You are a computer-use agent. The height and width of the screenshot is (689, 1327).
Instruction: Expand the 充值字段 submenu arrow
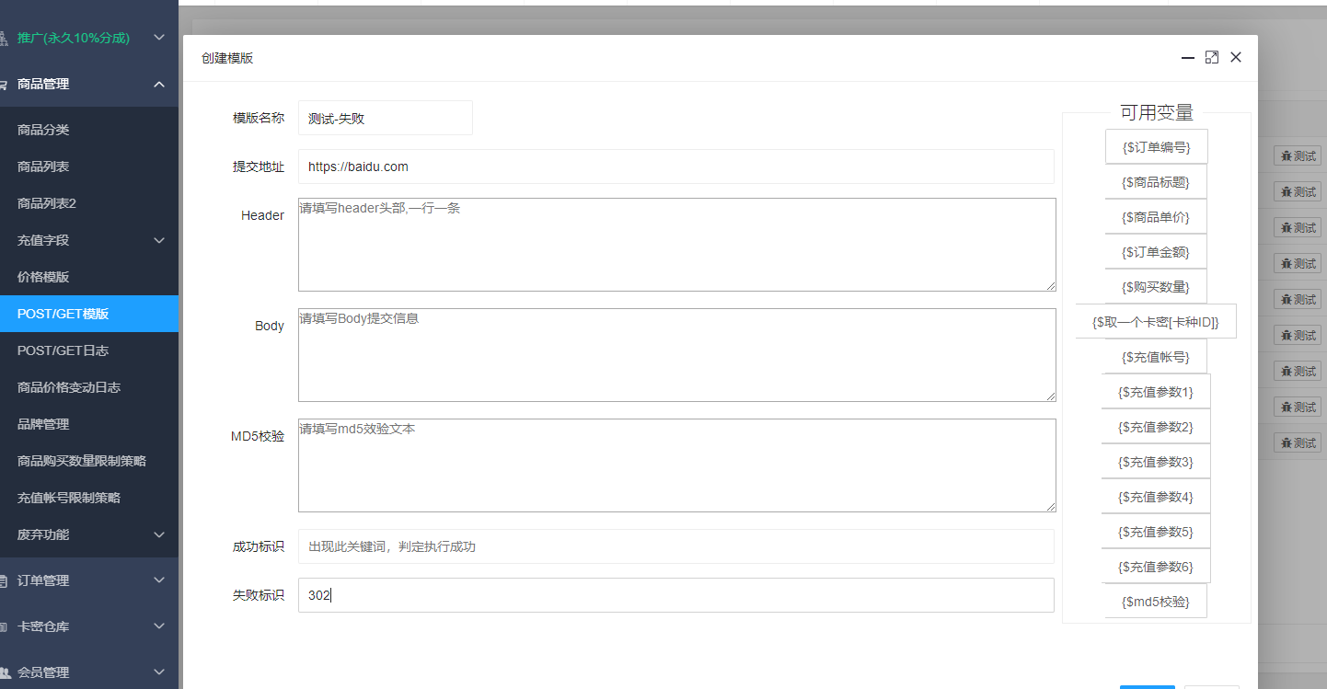click(159, 240)
